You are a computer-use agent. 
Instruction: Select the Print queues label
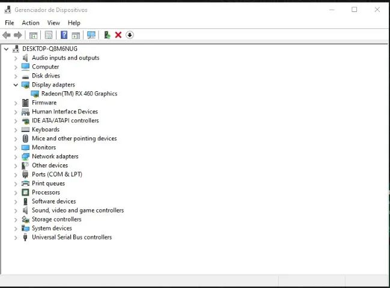[x=48, y=184]
